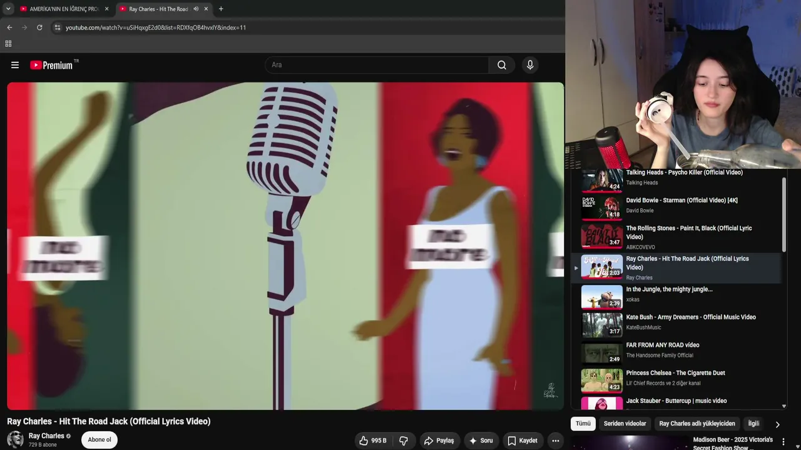
Task: Expand the browser tab search dropdown
Action: click(8, 9)
